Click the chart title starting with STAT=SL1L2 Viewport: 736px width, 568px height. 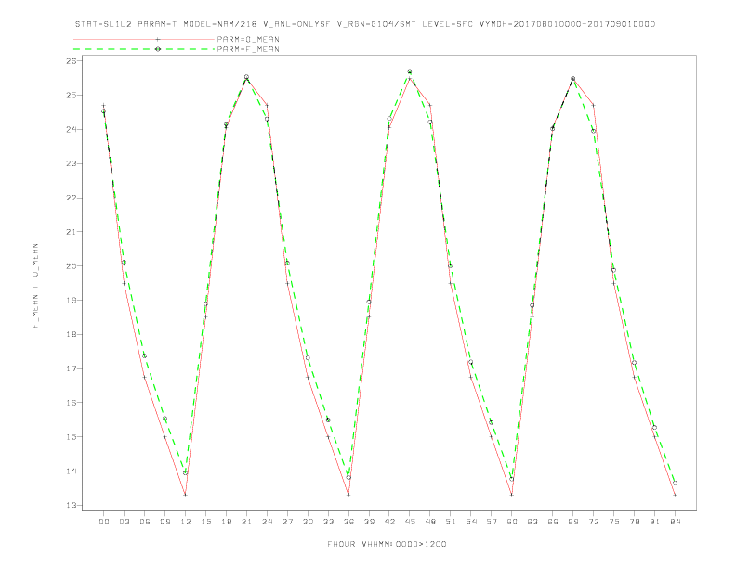click(365, 24)
